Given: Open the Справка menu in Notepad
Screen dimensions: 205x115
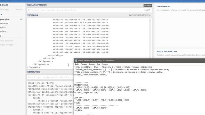Looking at the screenshot, I should pos(105,64).
